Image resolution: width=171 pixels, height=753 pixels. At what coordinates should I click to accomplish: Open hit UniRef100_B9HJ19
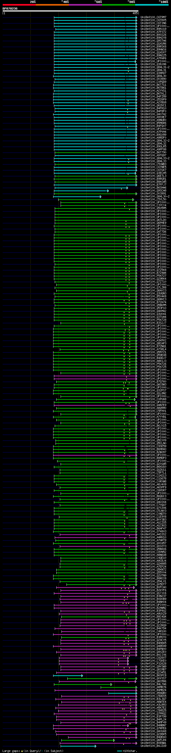(153, 29)
